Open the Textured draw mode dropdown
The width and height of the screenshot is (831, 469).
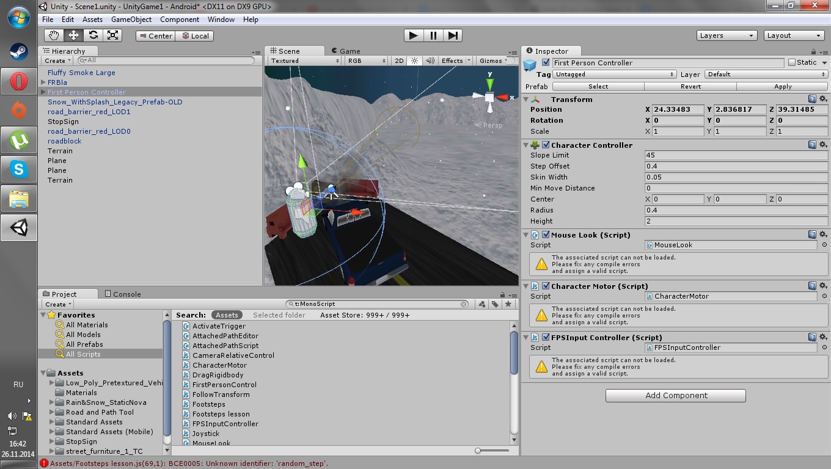[304, 60]
